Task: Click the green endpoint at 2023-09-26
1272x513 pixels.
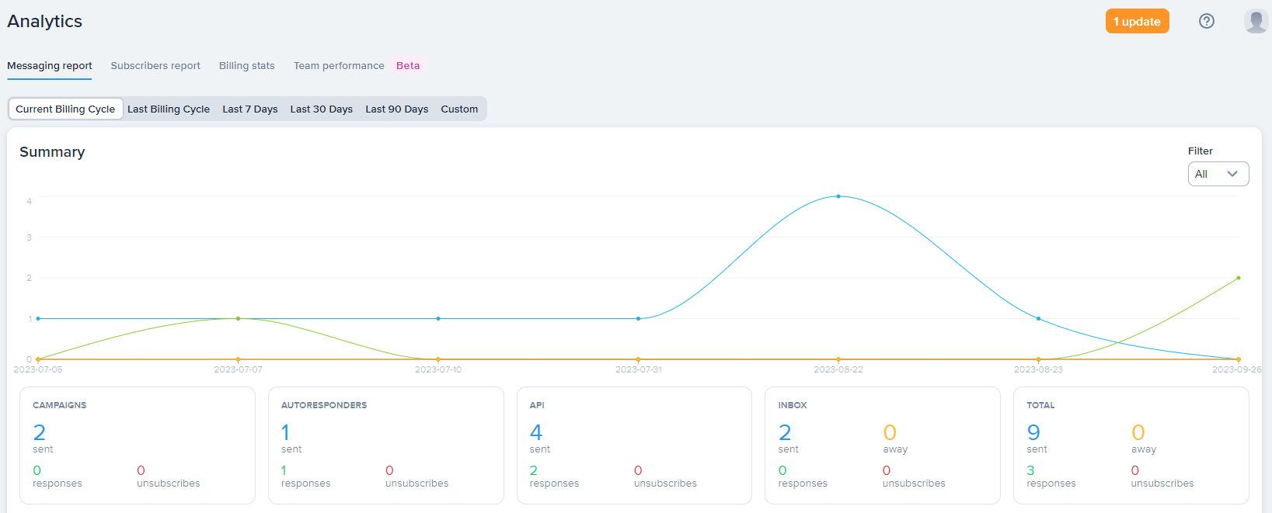Action: pos(1238,278)
